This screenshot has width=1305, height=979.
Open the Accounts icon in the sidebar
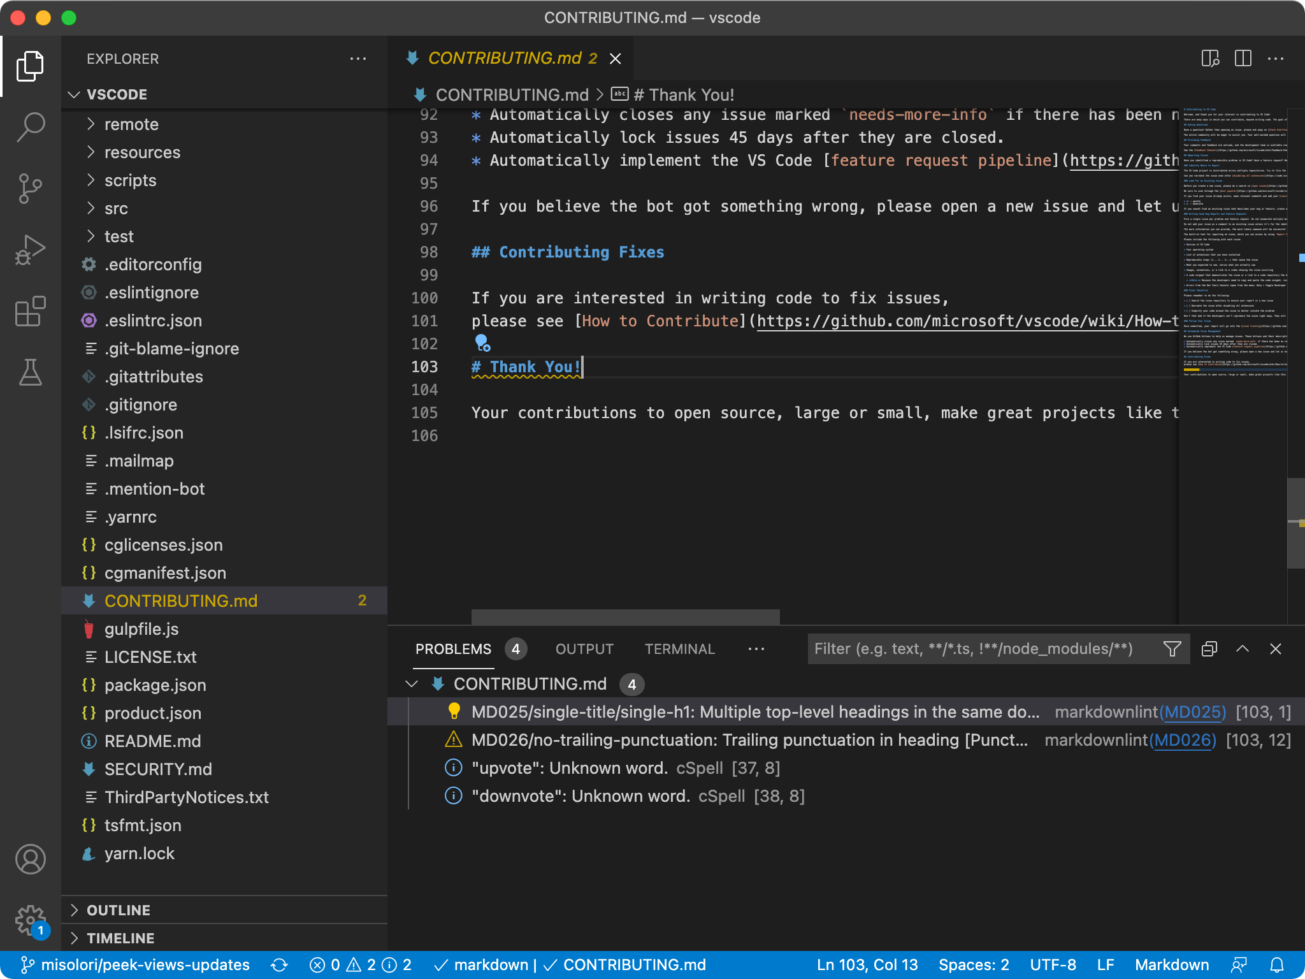pos(30,859)
